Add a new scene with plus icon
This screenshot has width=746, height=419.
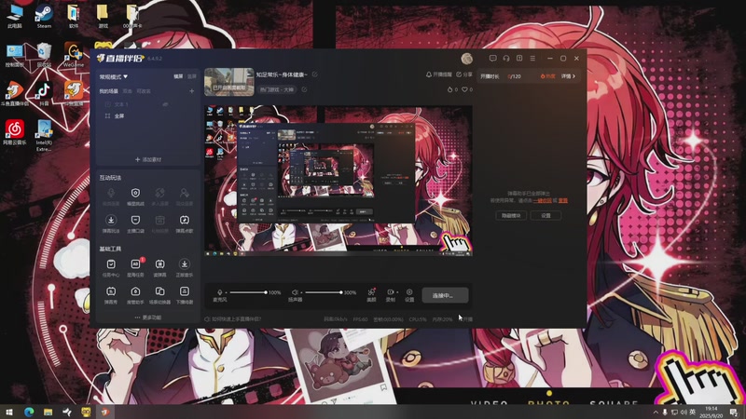point(192,90)
